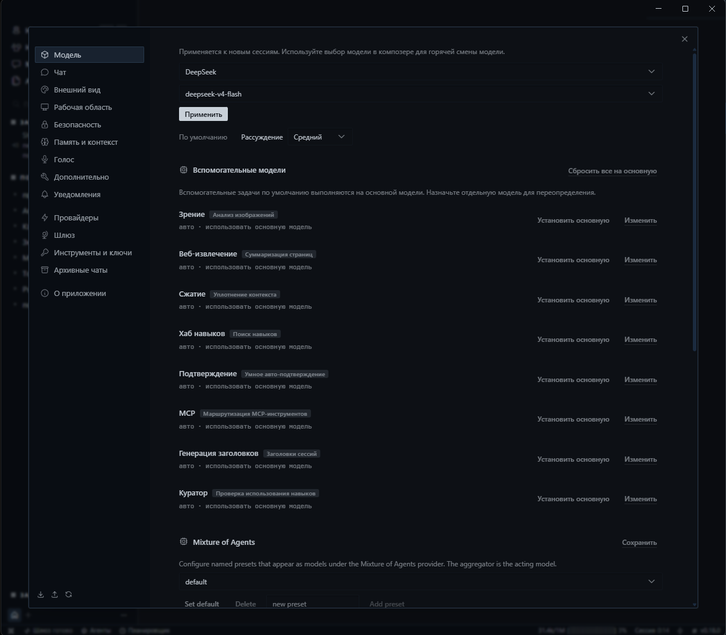The height and width of the screenshot is (635, 726).
Task: Click the Поиск навыков tag
Action: (255, 334)
